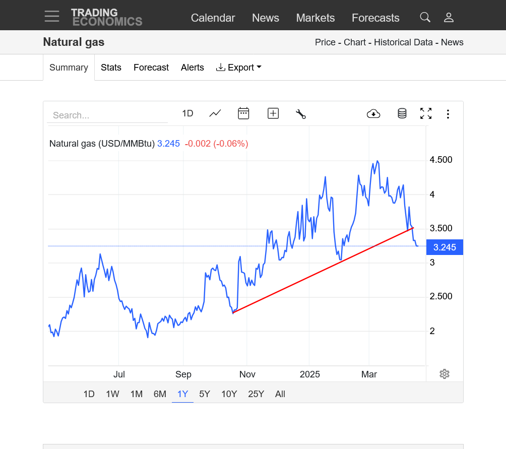Open the three-dot chart options menu
The height and width of the screenshot is (449, 506).
[448, 114]
